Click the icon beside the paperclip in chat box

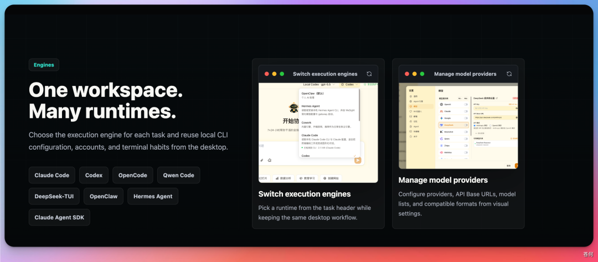tap(270, 160)
